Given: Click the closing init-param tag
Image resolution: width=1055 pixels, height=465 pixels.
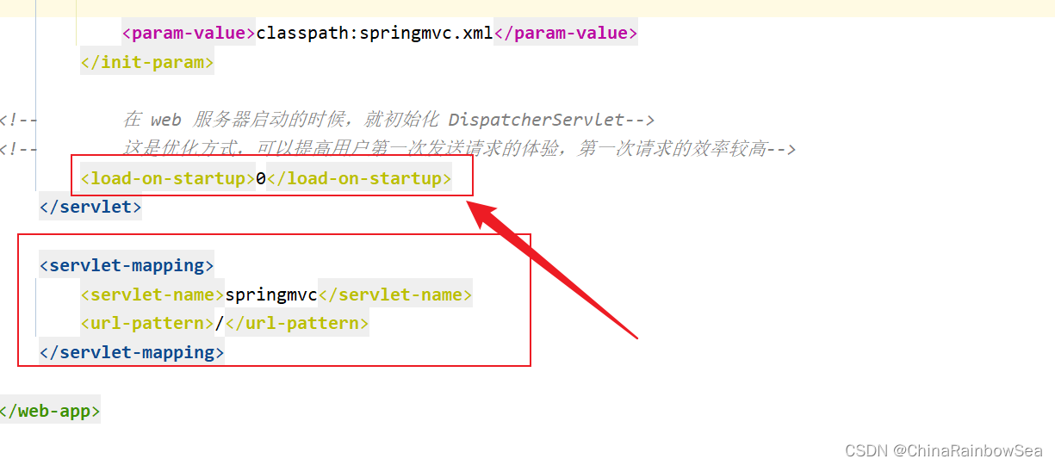Looking at the screenshot, I should (146, 63).
